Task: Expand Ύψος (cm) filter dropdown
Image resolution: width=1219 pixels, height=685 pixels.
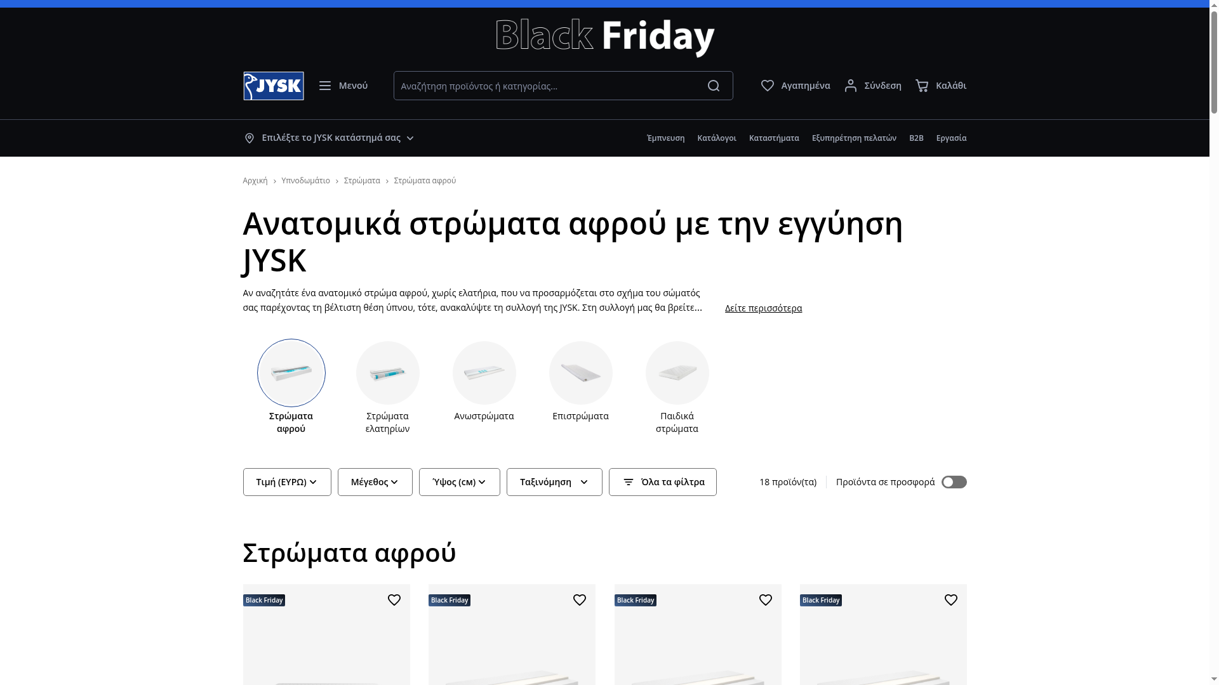Action: pos(460,482)
